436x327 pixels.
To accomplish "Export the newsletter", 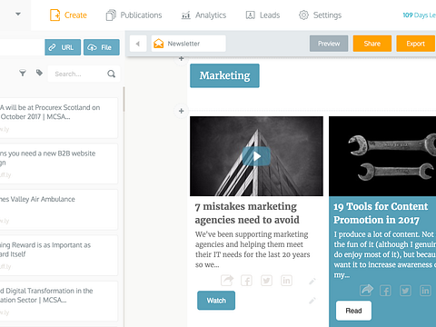I will 416,44.
